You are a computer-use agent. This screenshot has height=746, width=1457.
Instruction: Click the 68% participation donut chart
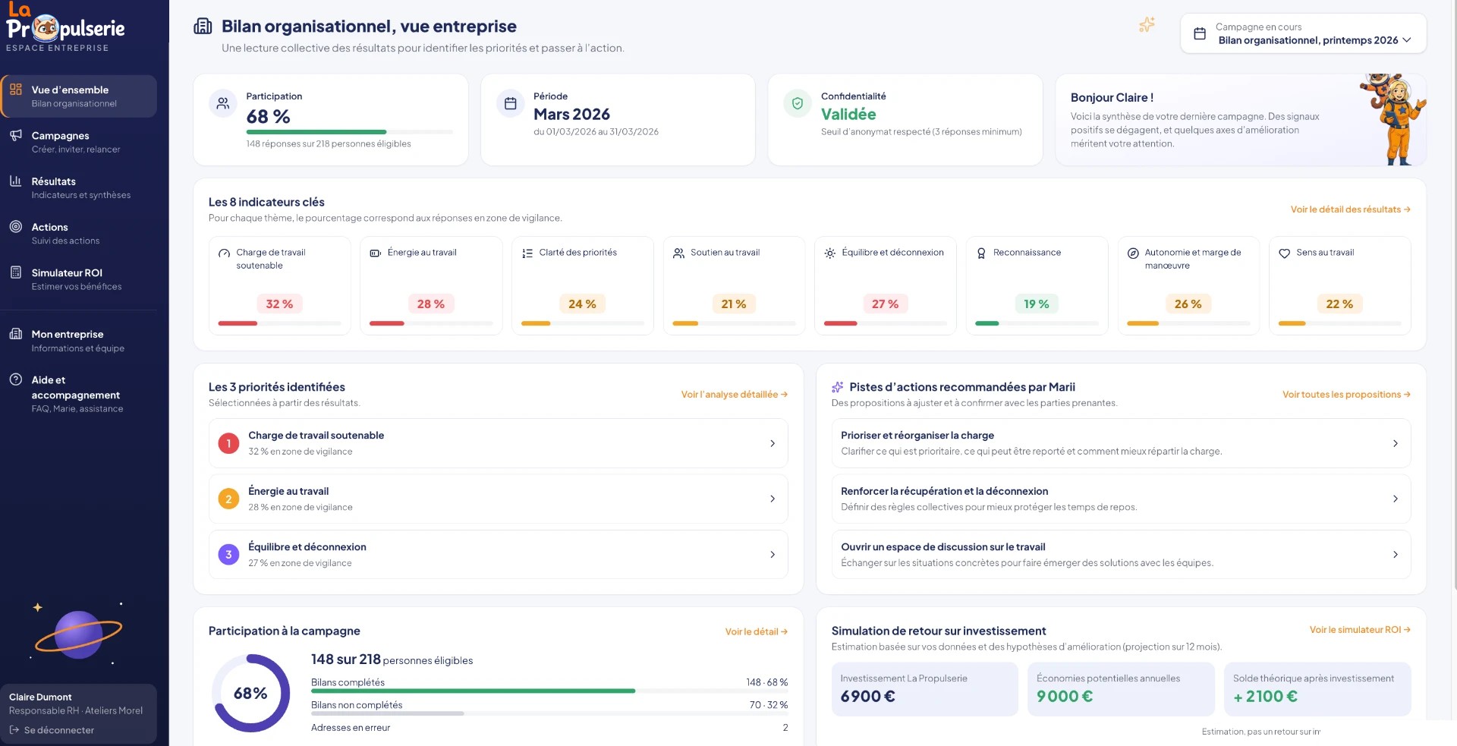(251, 693)
